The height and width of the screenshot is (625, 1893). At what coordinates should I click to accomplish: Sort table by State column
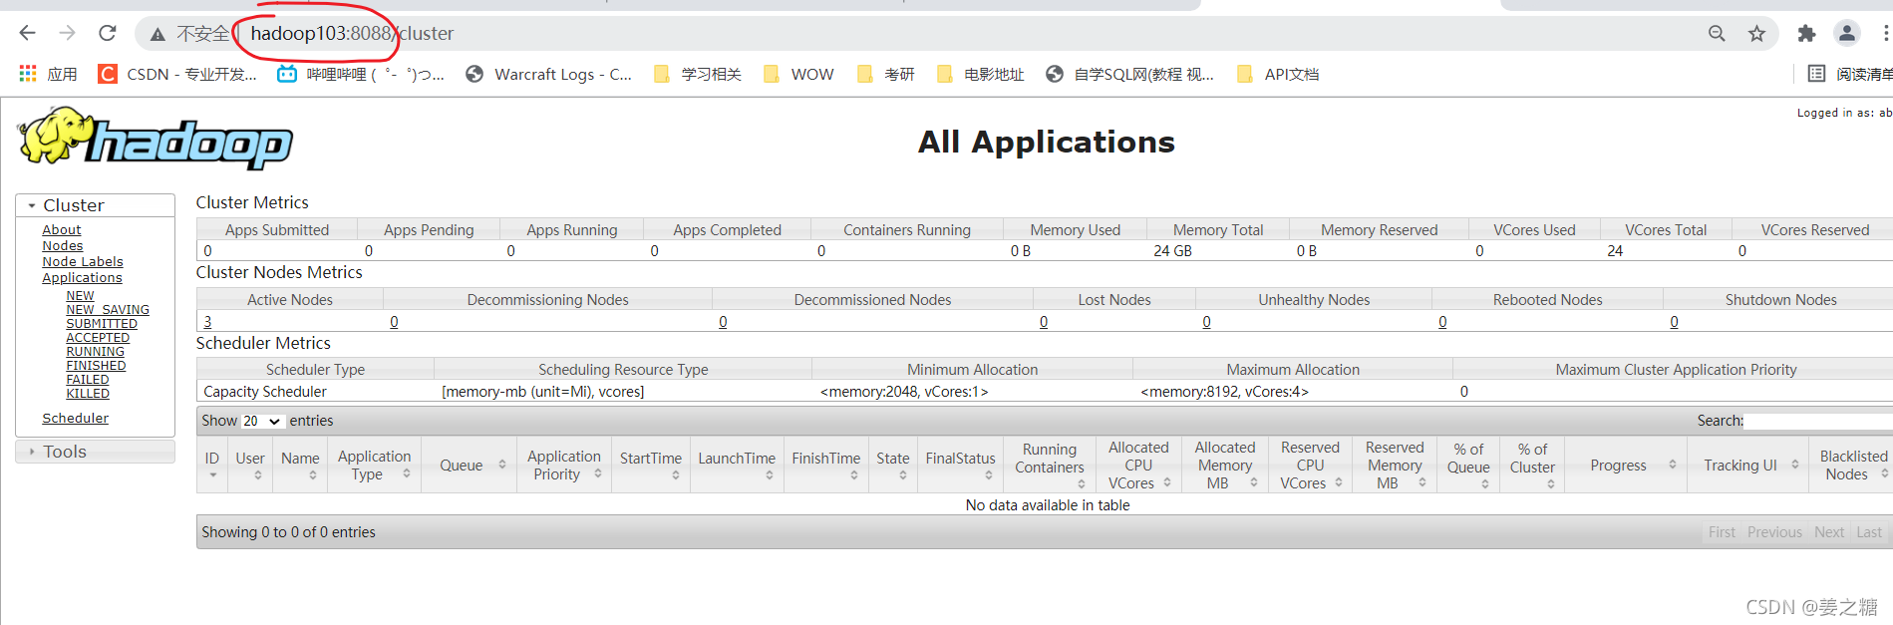[893, 465]
